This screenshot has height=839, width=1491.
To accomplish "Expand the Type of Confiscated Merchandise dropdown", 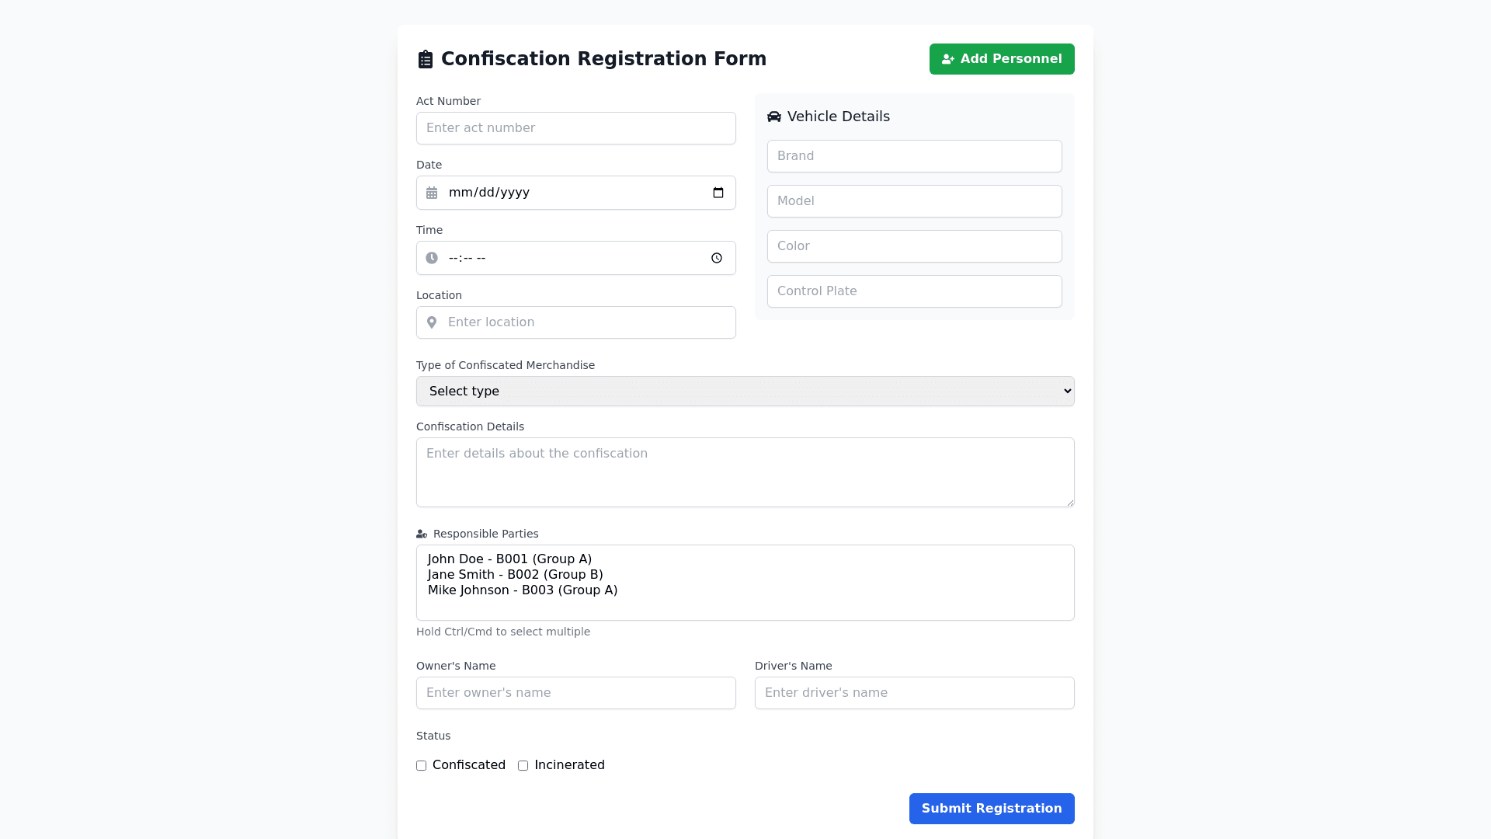I will [x=745, y=392].
